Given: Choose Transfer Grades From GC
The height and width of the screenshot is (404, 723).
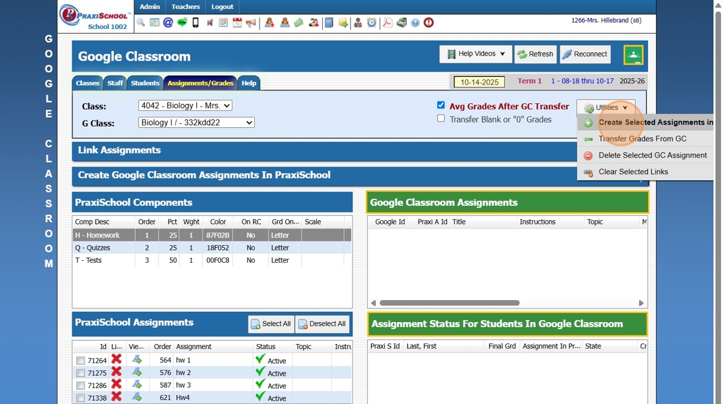Looking at the screenshot, I should (x=646, y=139).
